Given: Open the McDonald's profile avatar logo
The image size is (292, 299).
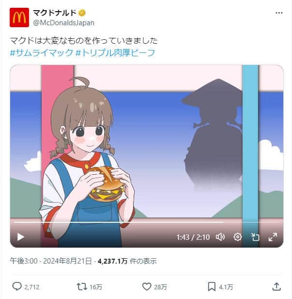Looking at the screenshot, I should [x=19, y=17].
